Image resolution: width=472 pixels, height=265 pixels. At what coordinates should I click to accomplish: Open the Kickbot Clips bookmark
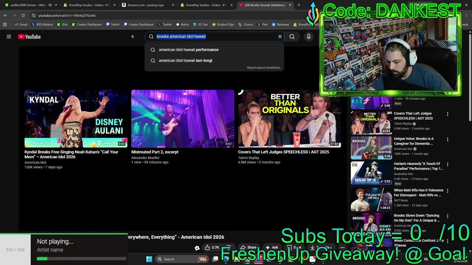pos(223,25)
